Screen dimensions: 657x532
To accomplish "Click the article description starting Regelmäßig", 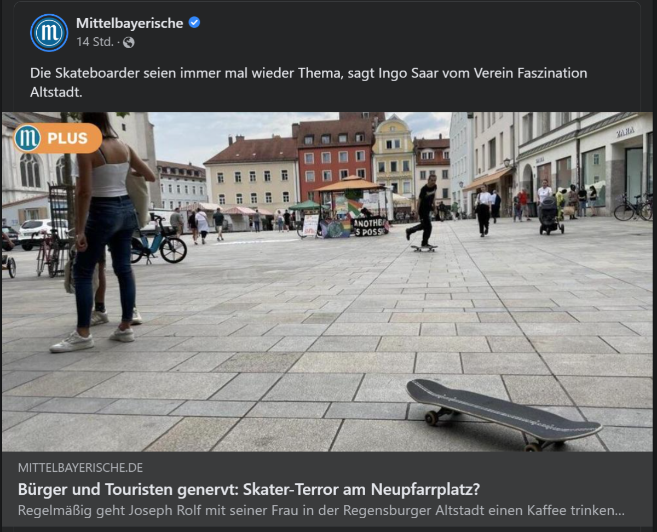I will (321, 511).
